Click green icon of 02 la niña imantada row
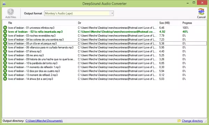This screenshot has width=209, height=125. tap(5, 32)
